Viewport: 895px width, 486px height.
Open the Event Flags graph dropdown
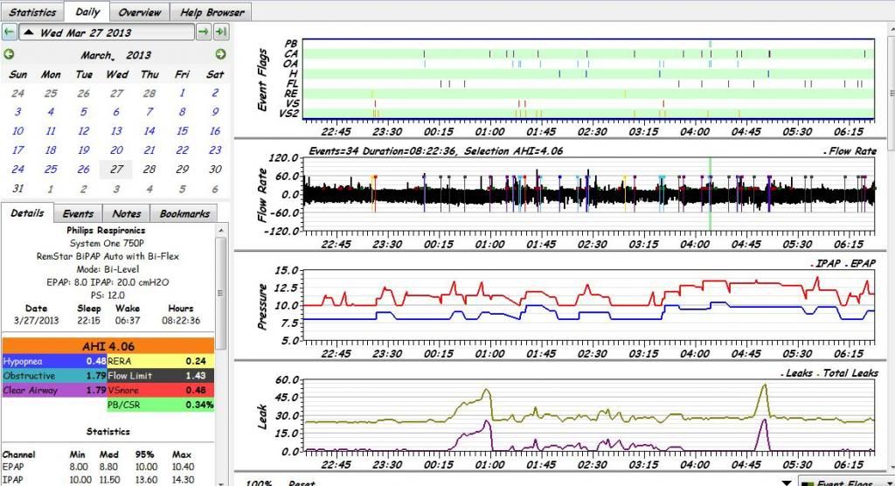(x=846, y=482)
